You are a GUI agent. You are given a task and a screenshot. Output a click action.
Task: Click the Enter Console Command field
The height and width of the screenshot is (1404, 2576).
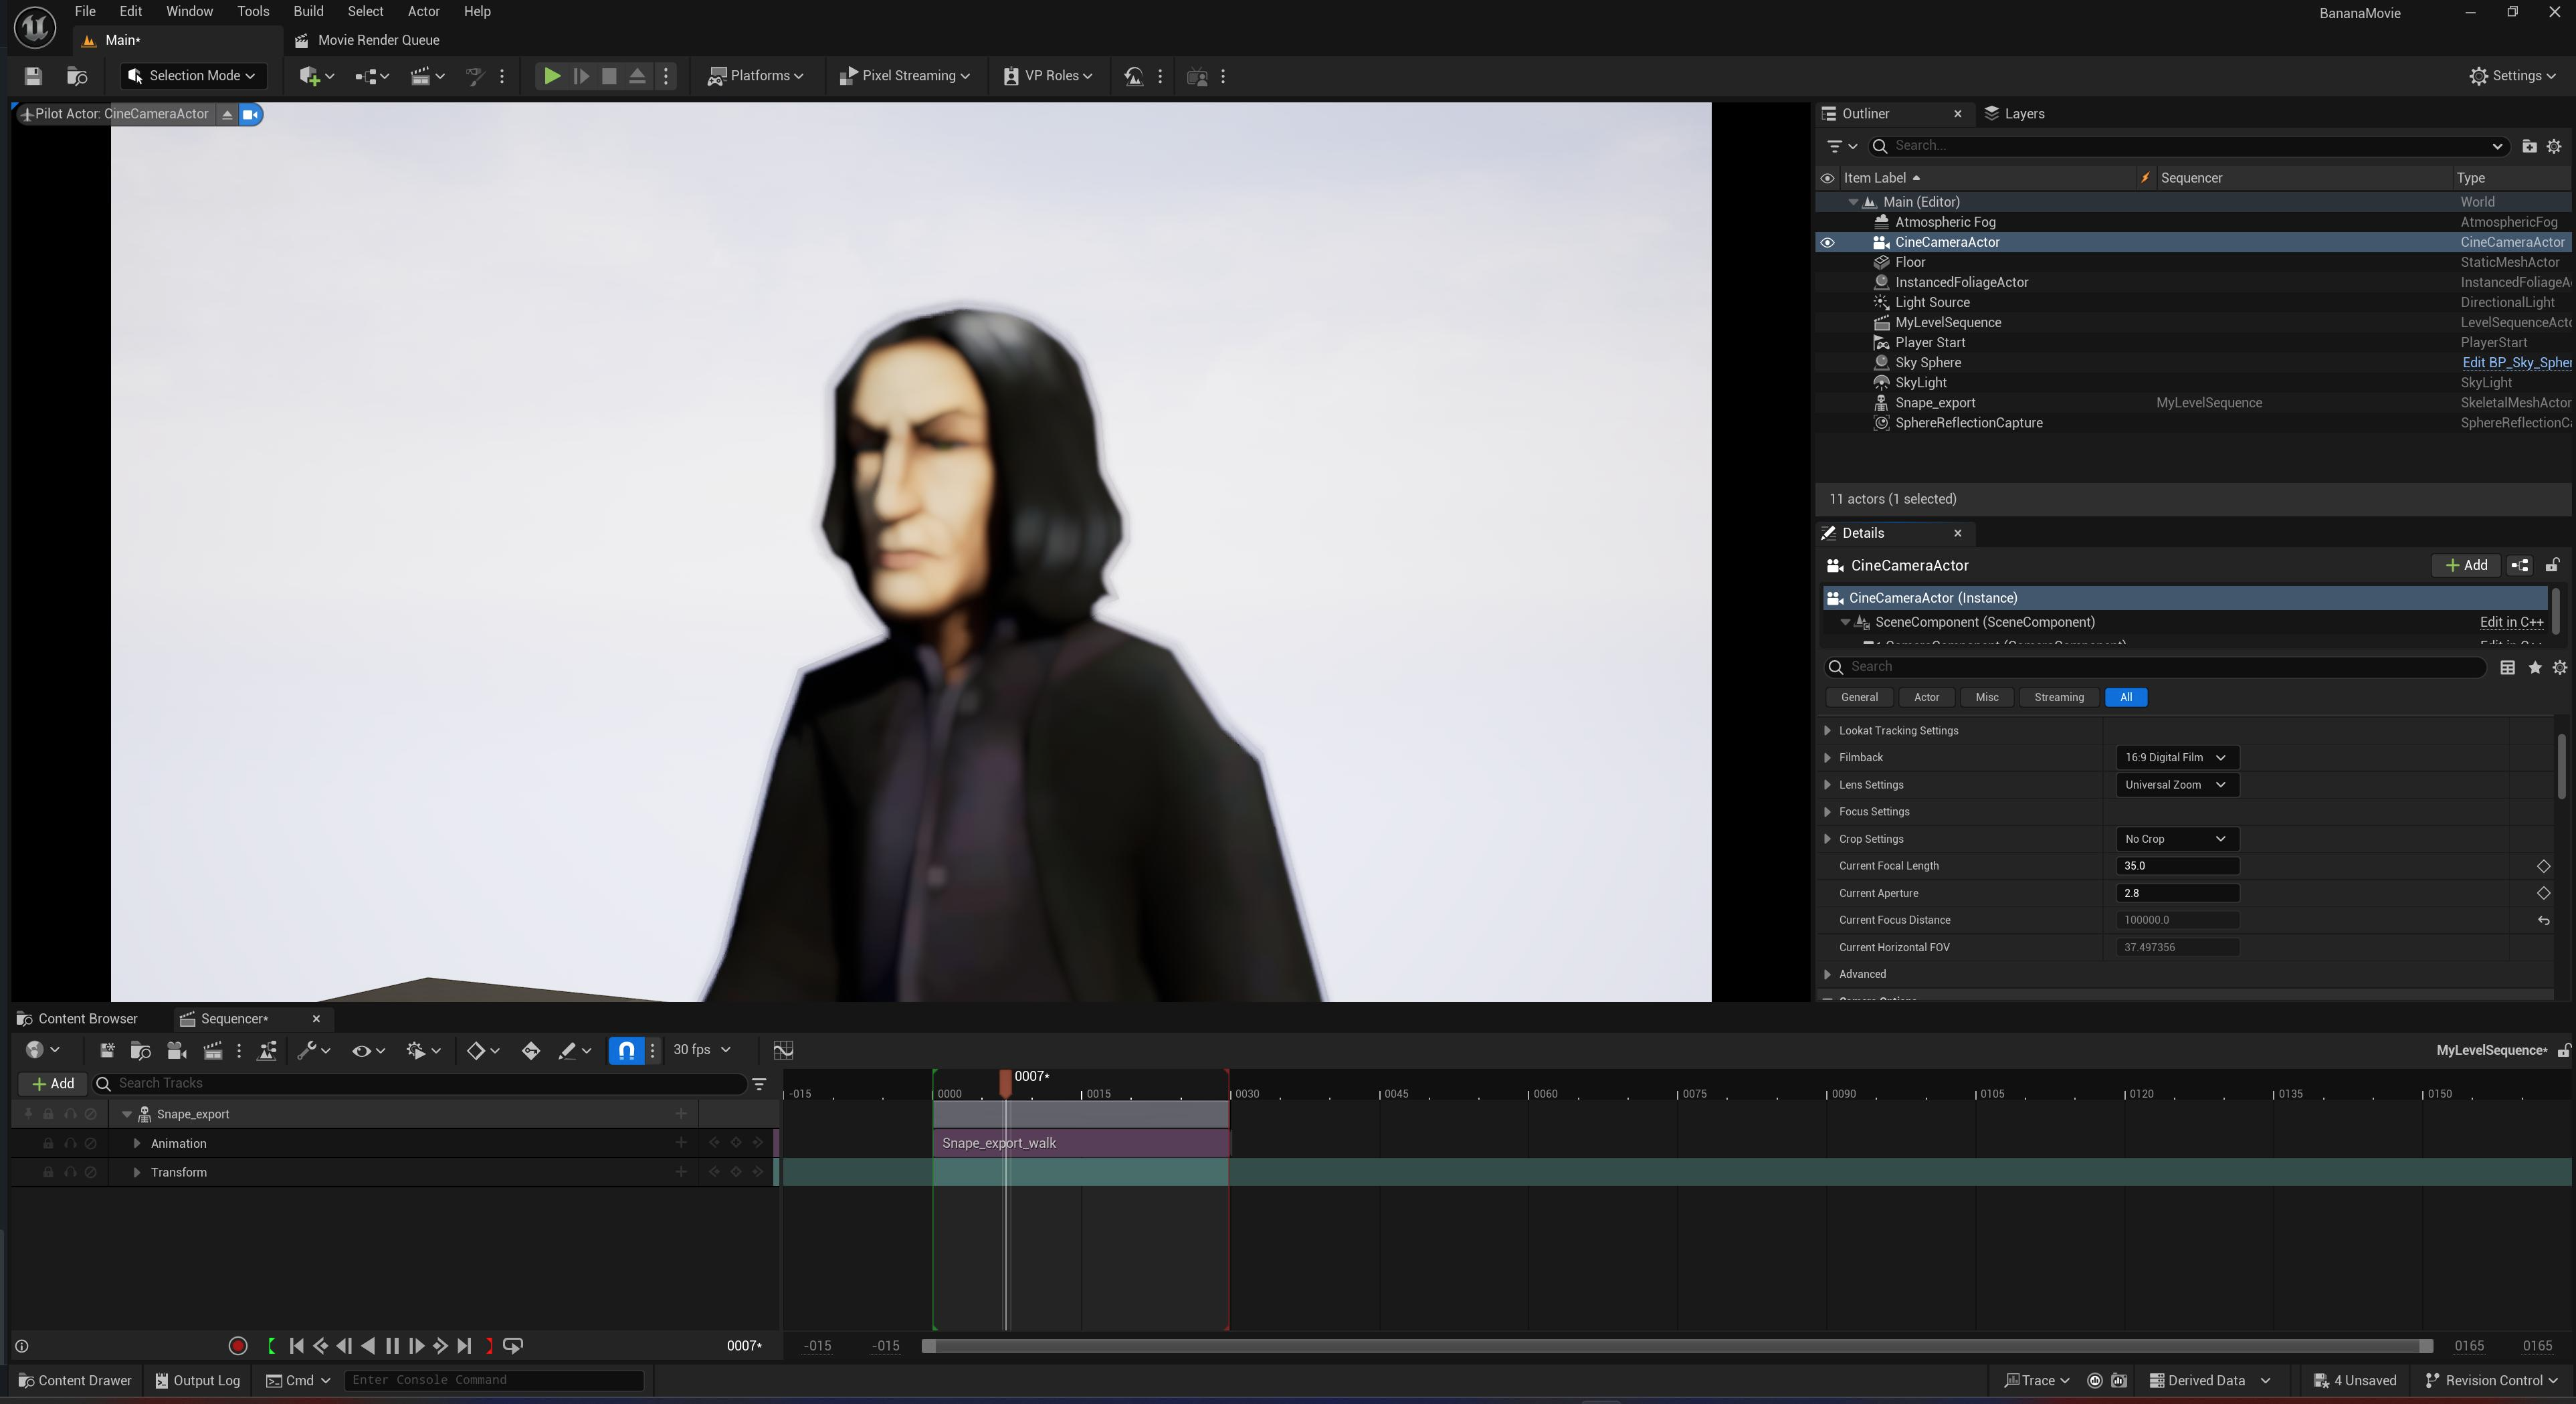pos(493,1380)
